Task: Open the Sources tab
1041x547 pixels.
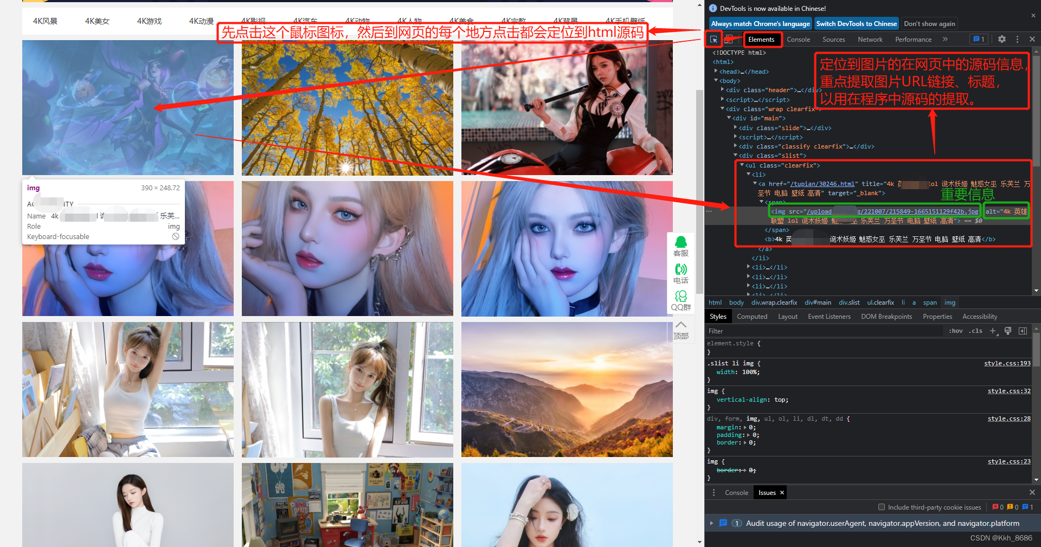Action: point(833,40)
